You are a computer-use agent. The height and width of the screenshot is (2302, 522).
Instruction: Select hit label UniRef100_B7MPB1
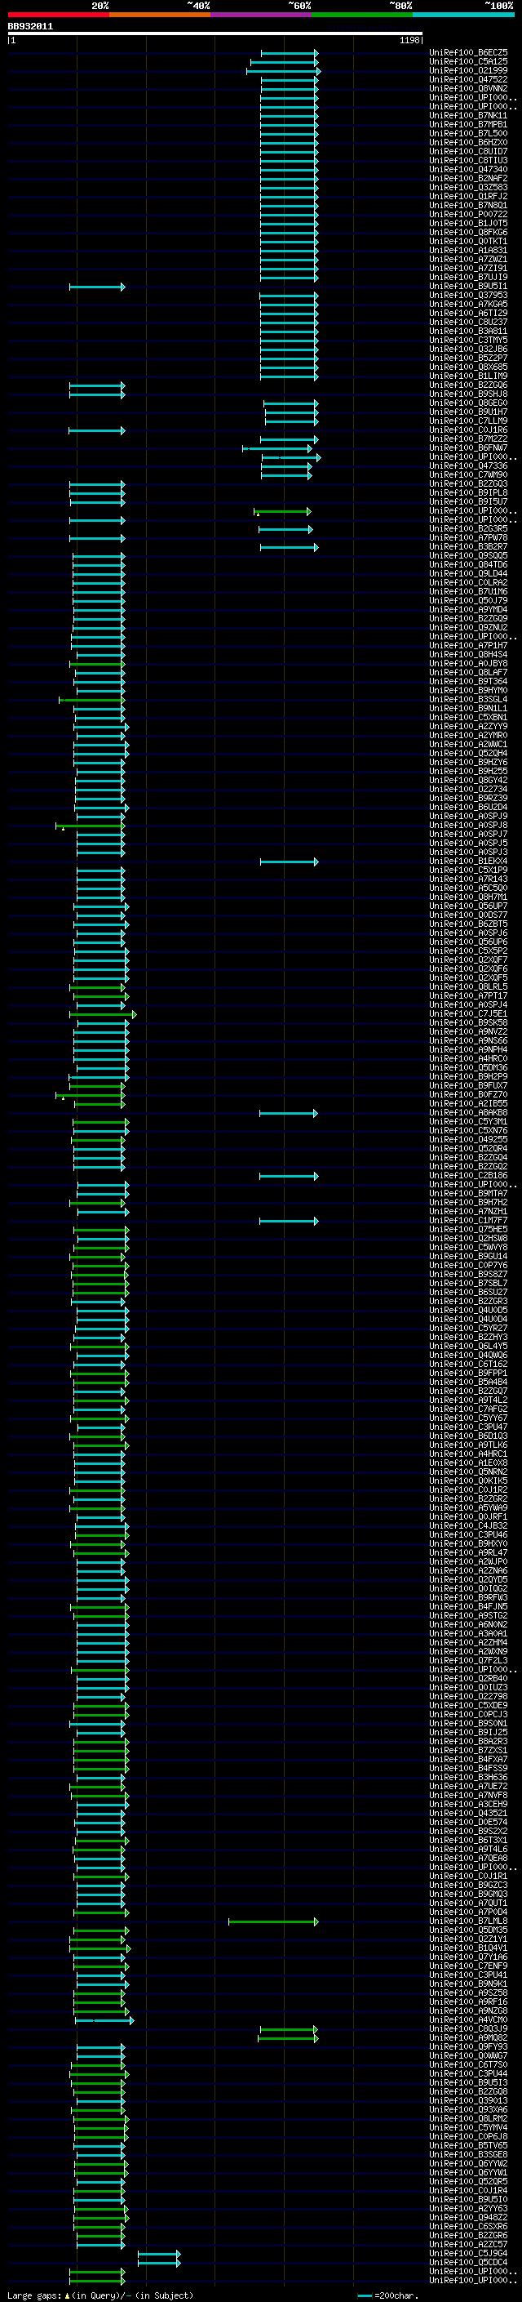click(x=468, y=124)
